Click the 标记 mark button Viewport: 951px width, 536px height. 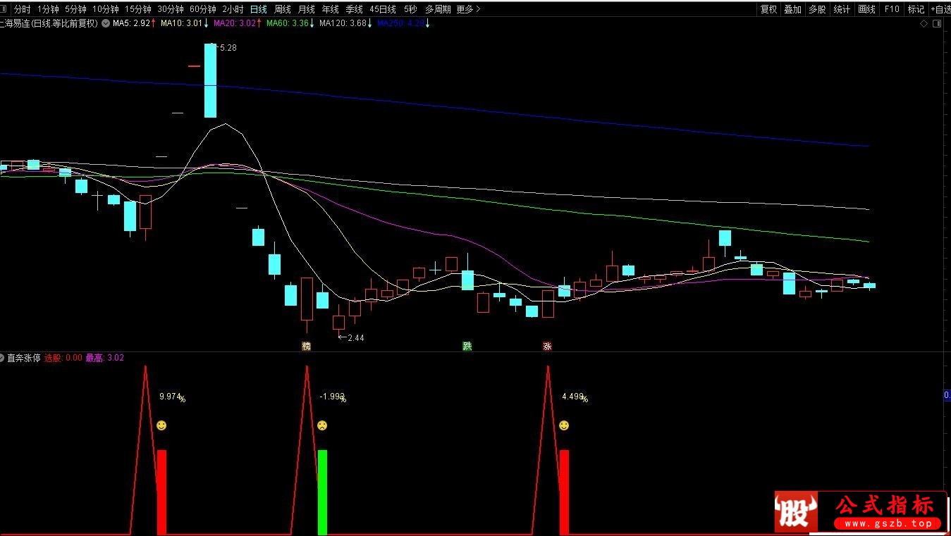click(916, 9)
